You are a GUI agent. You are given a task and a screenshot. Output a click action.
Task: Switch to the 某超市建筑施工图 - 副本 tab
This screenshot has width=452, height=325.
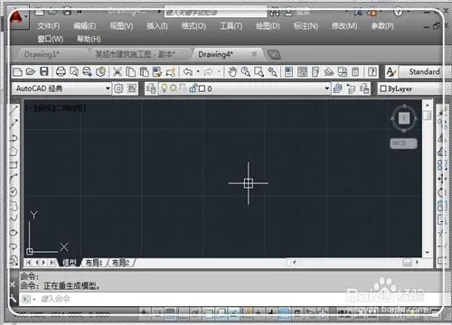click(135, 54)
